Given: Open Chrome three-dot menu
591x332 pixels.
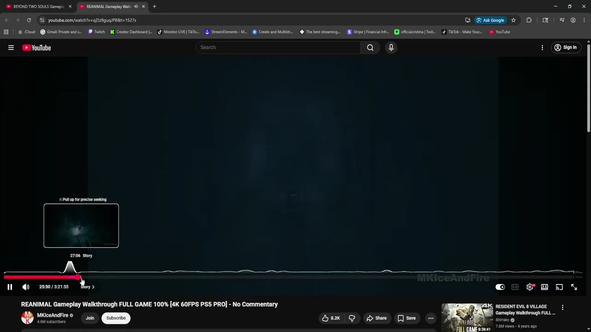Looking at the screenshot, I should [x=584, y=20].
